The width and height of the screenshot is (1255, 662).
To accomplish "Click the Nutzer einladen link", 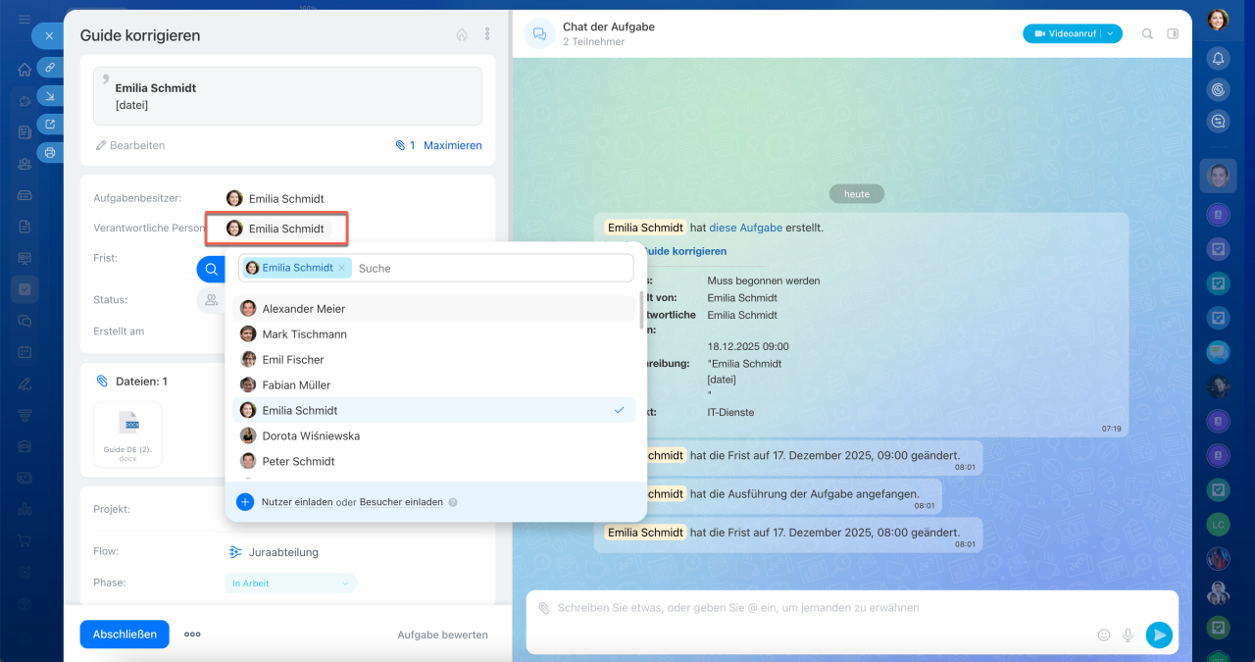I will 297,501.
